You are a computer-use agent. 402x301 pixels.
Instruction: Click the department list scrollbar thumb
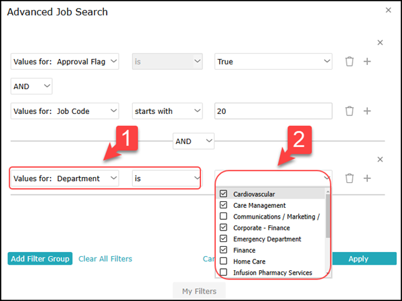328,216
